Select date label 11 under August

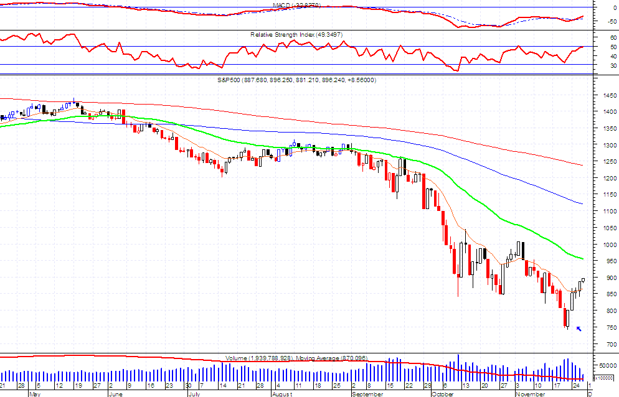[x=298, y=386]
